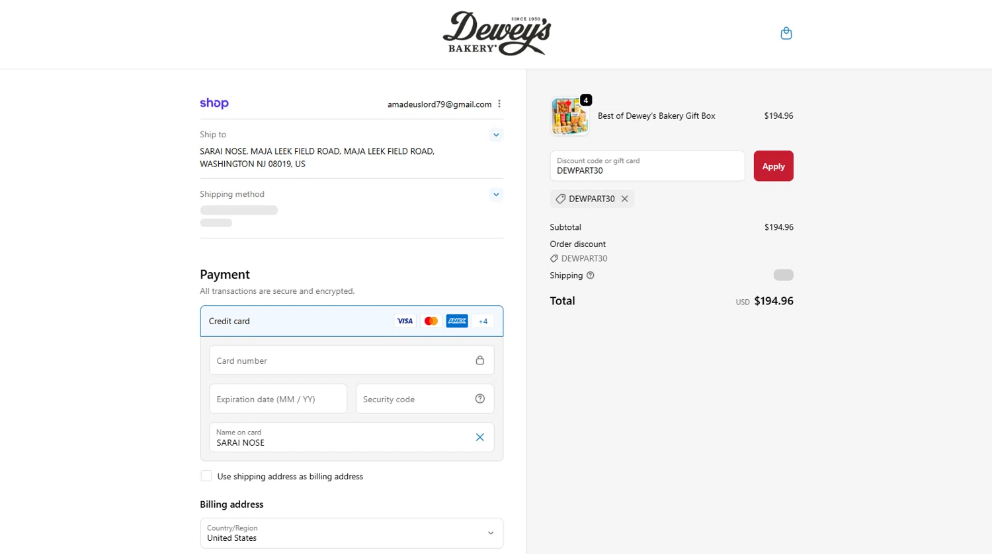Click the Visa card icon
This screenshot has width=992, height=554.
pos(405,321)
